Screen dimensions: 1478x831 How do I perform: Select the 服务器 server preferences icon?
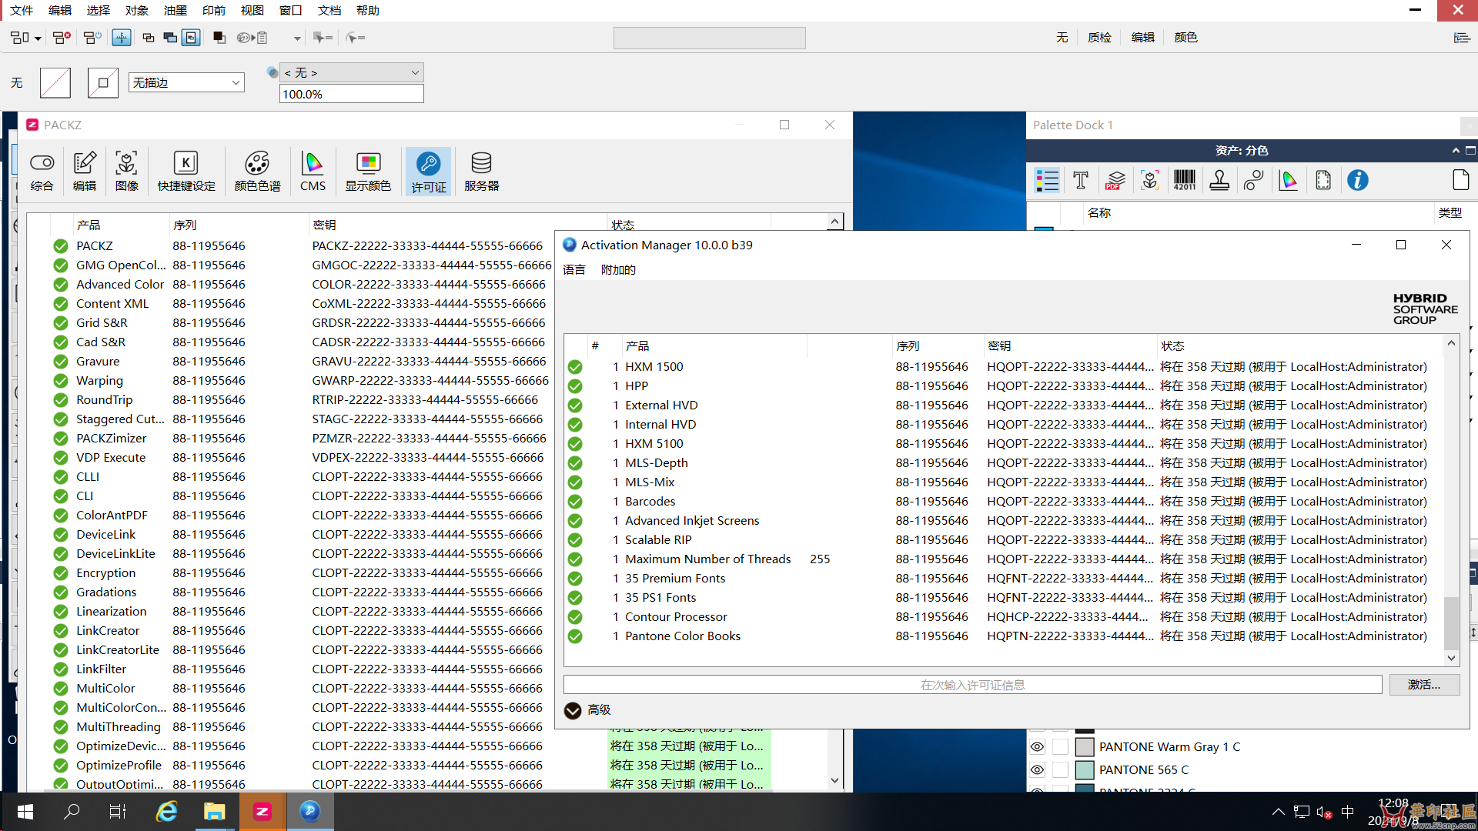481,171
